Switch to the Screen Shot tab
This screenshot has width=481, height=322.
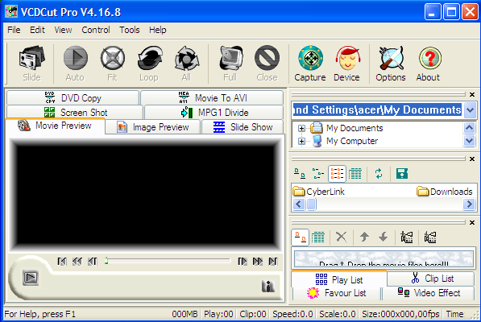tap(75, 112)
